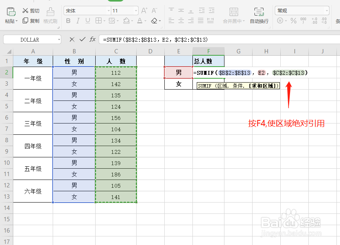The width and height of the screenshot is (340, 245).
Task: Cancel formula entry with the X button
Action: pyautogui.click(x=72, y=39)
